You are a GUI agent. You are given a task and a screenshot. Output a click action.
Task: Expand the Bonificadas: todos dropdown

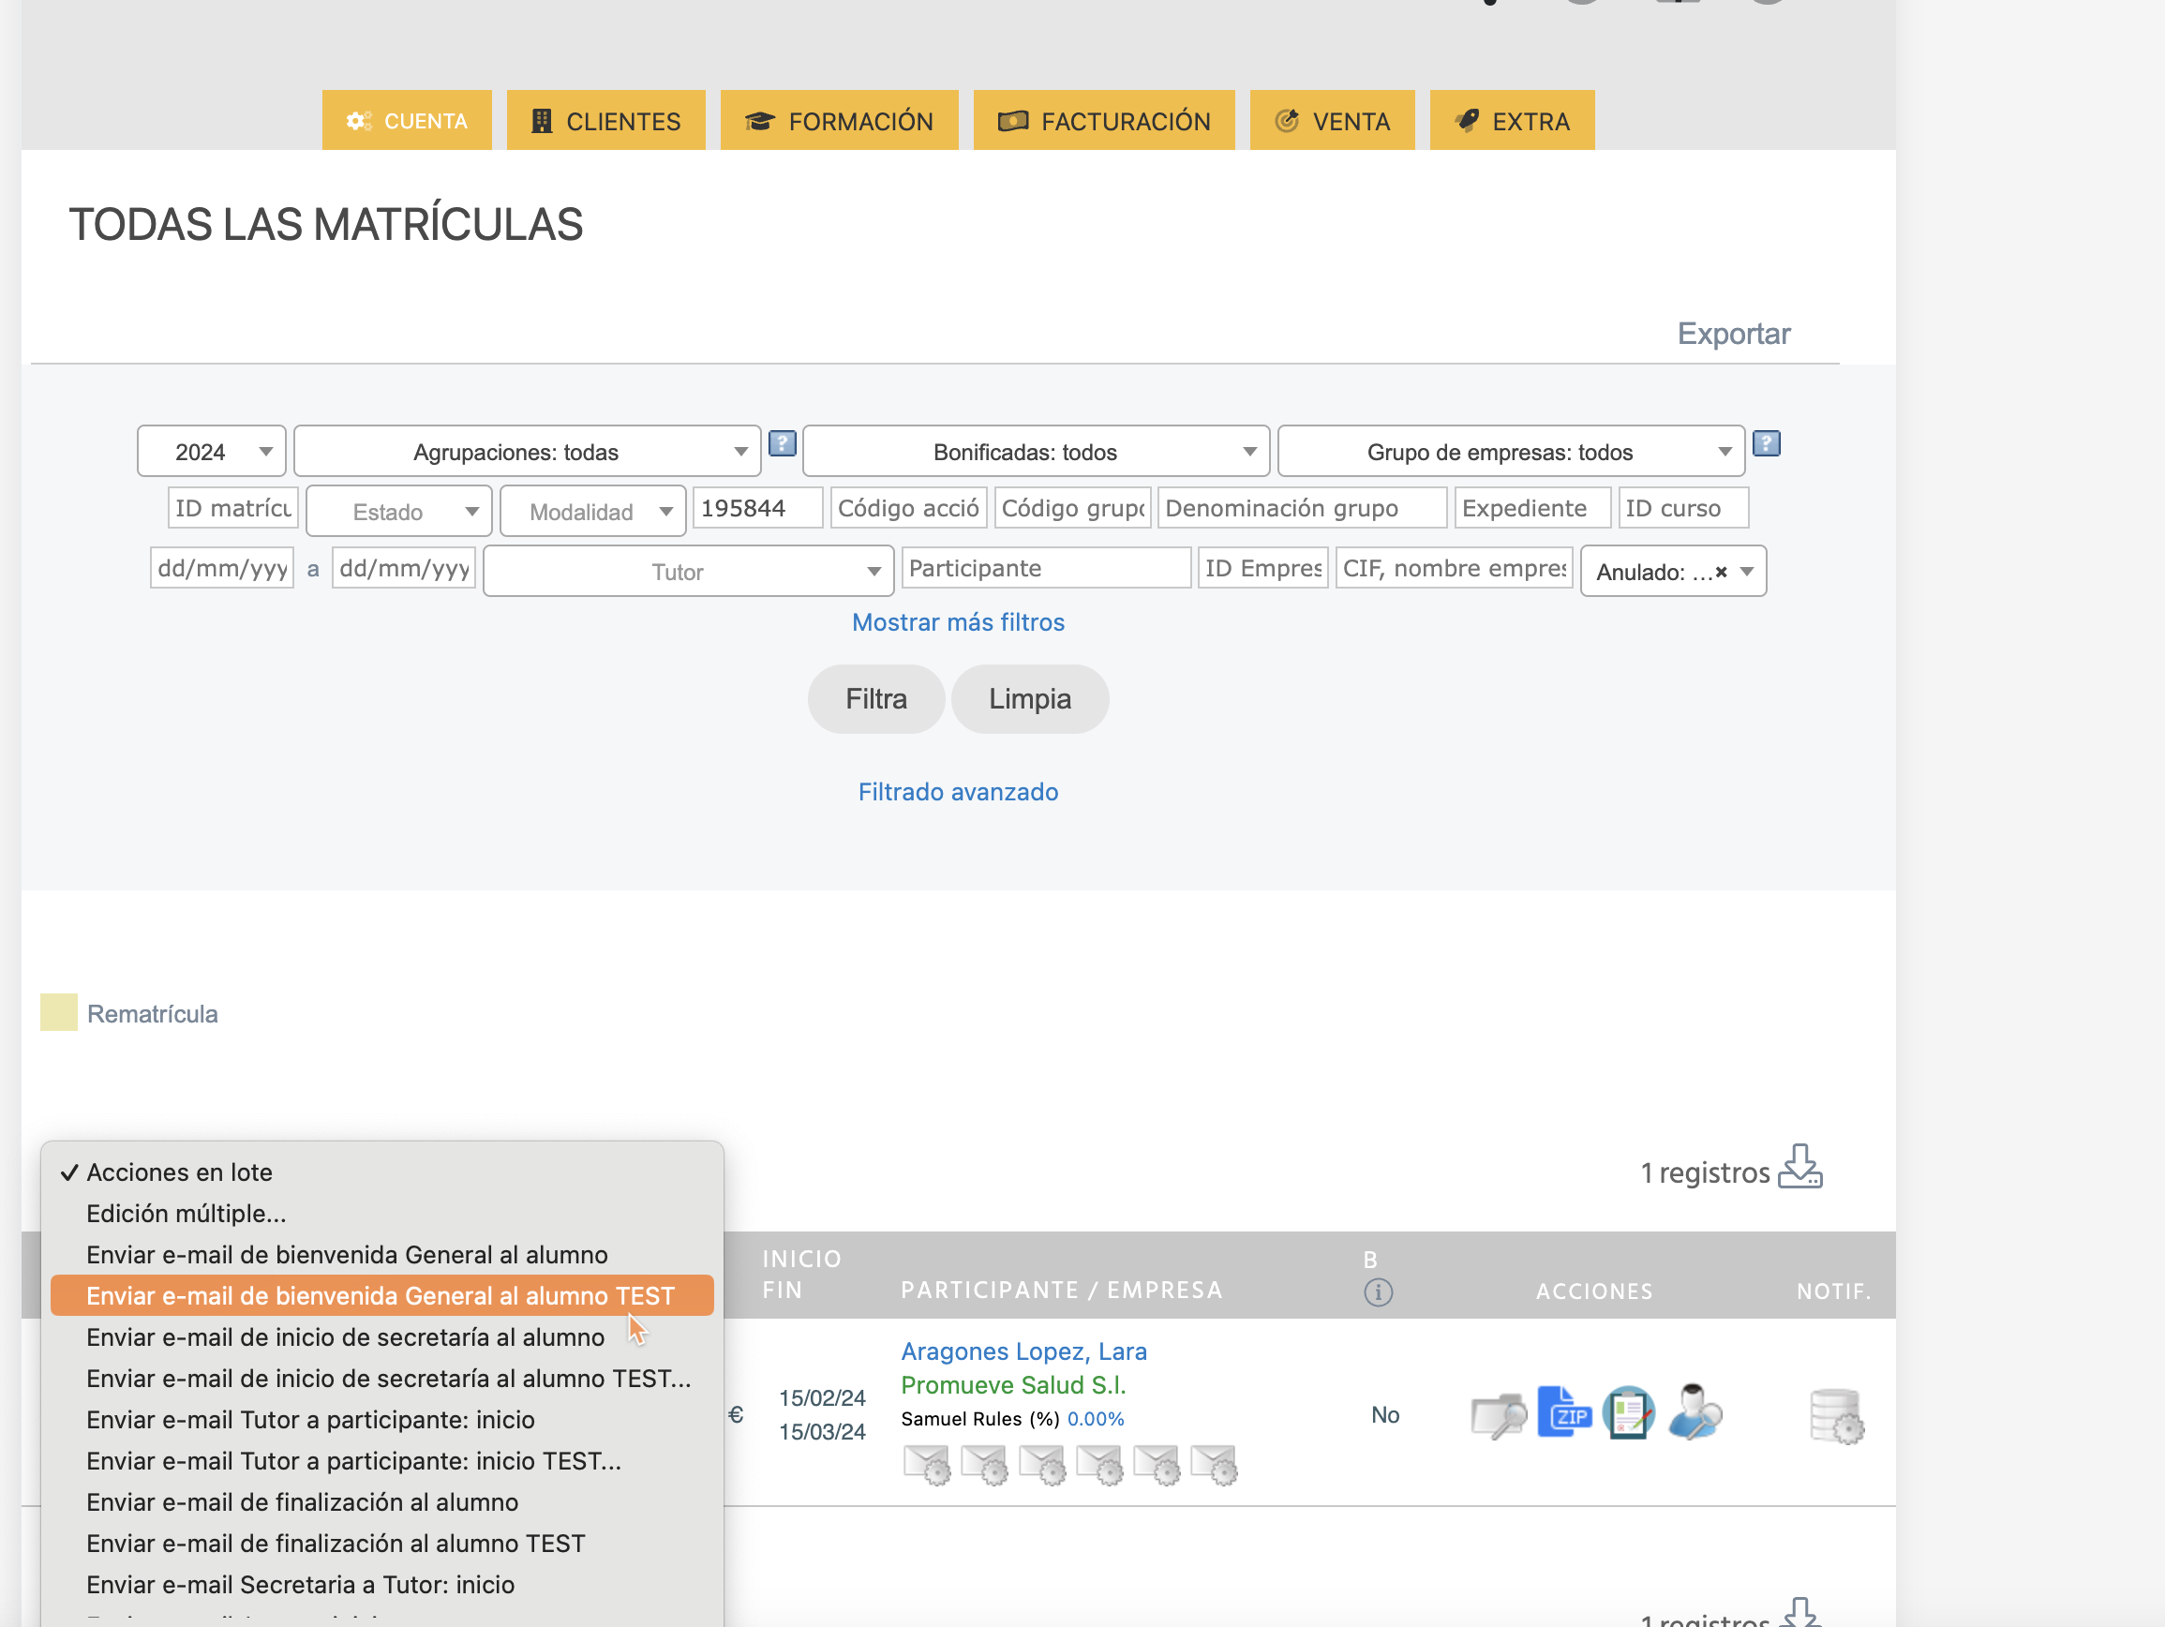[x=1035, y=452]
